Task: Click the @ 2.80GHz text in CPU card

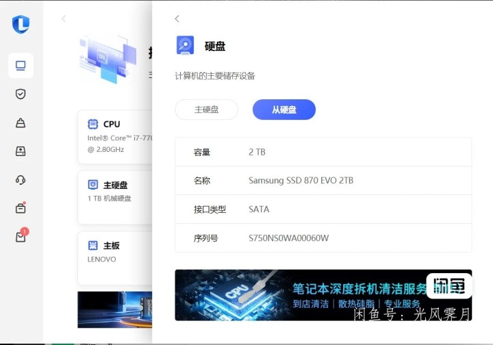Action: [105, 149]
